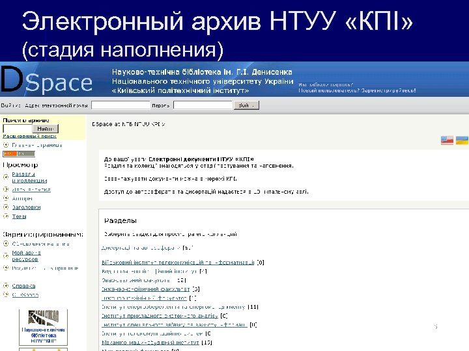
Task: Open Зварювальний факультет community
Action: point(135,280)
